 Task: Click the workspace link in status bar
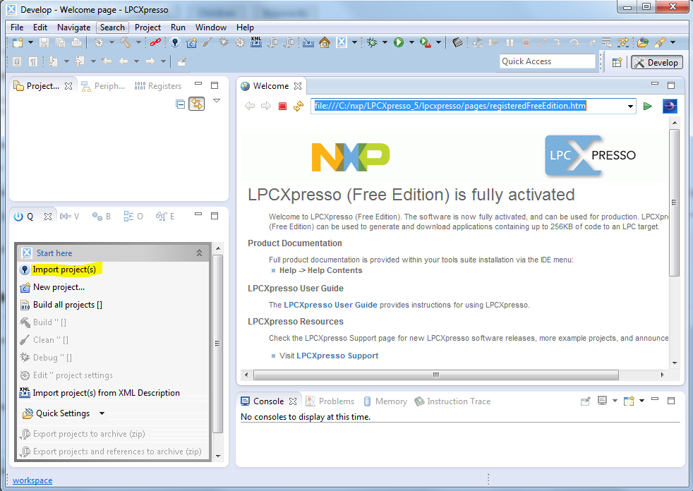tap(32, 480)
